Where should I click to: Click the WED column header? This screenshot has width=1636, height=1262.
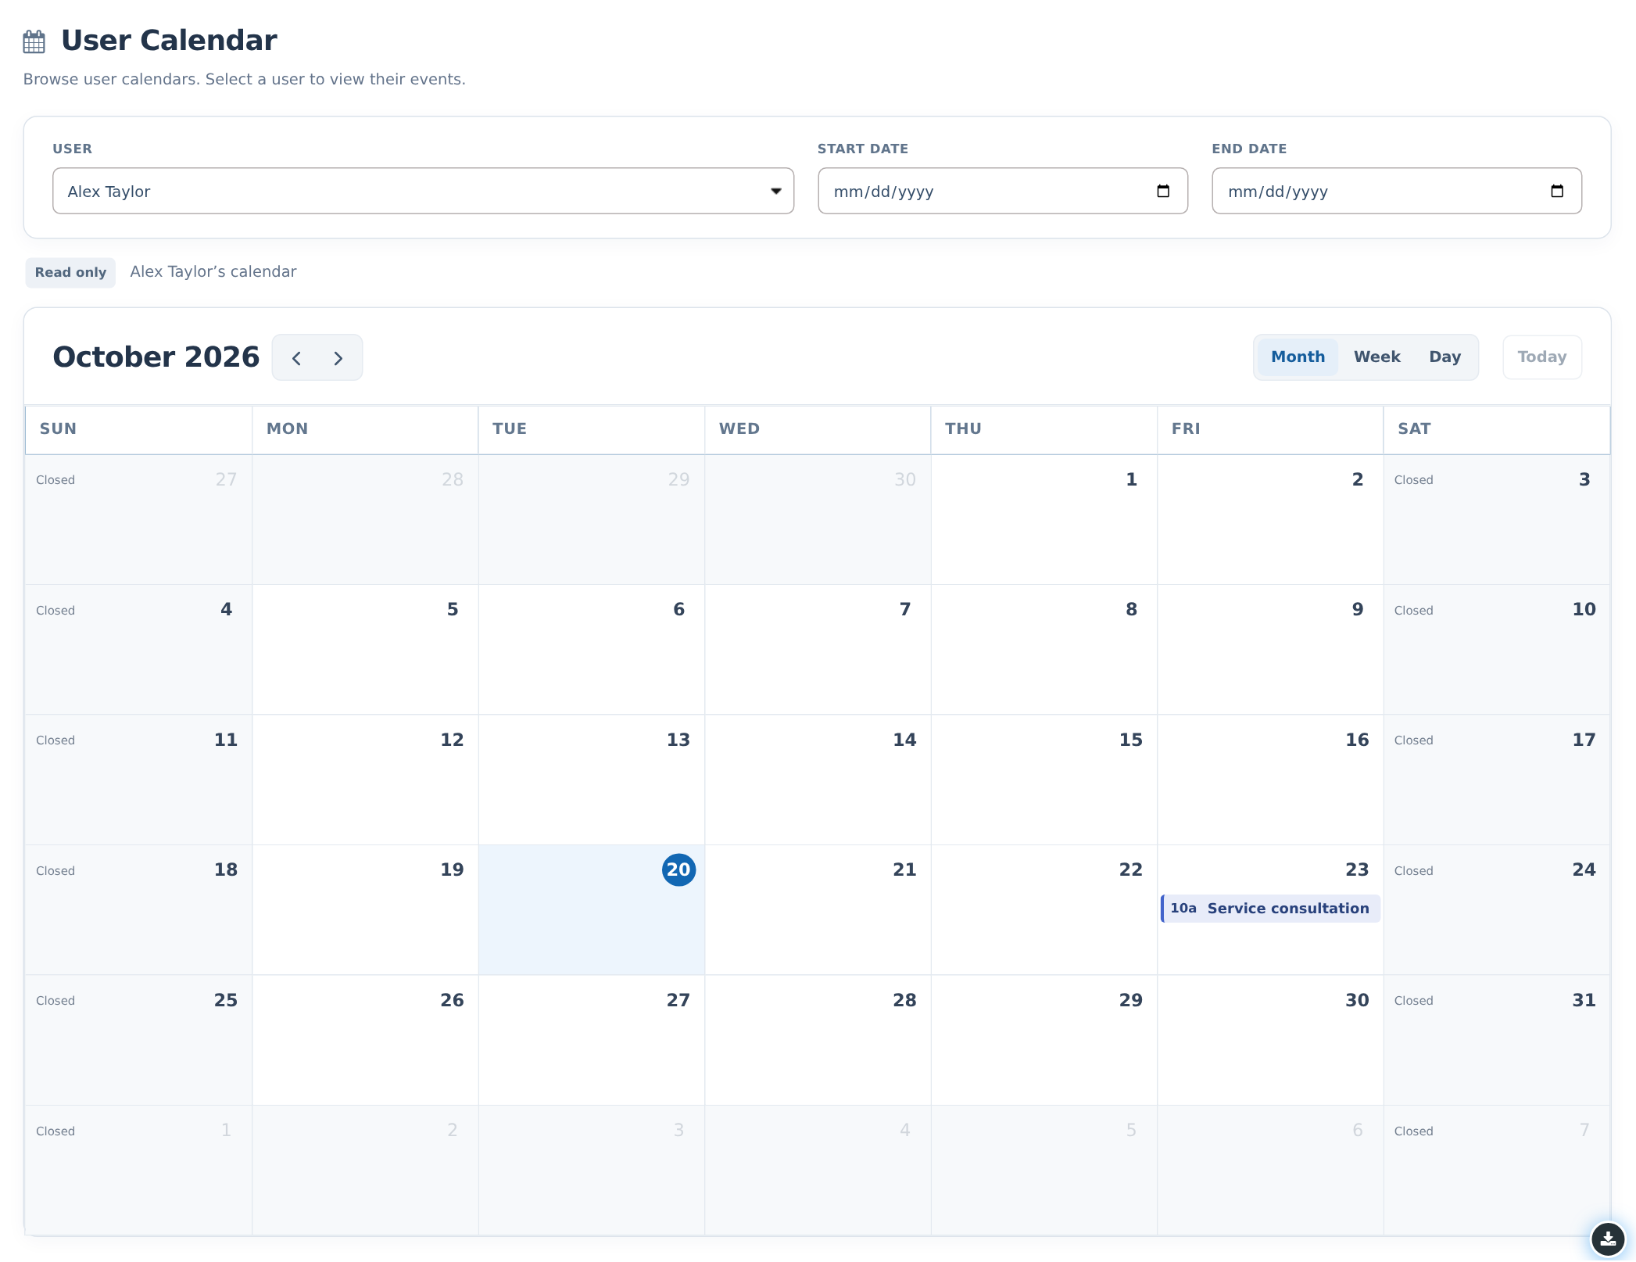click(x=739, y=428)
